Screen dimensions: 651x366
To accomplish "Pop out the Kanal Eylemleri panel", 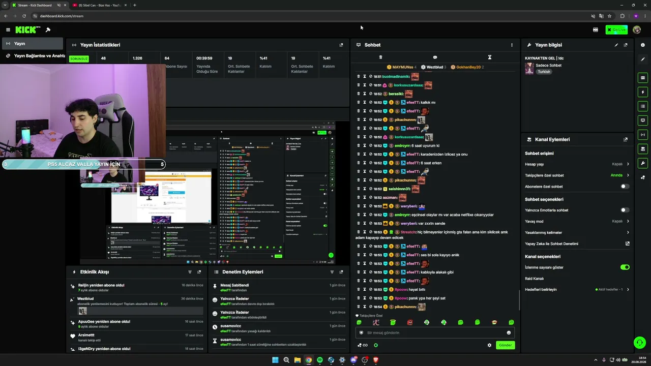I will click(626, 139).
